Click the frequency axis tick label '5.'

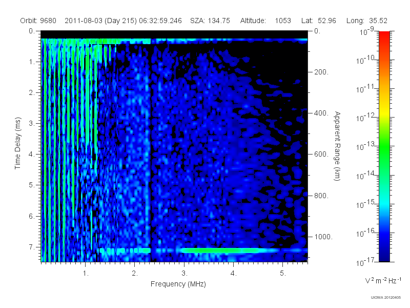pos(283,274)
